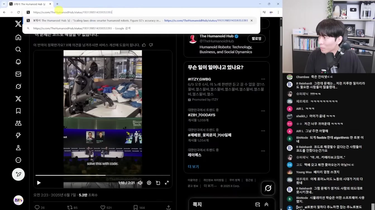Open The Humanoid Hub profile avatar

193,39
